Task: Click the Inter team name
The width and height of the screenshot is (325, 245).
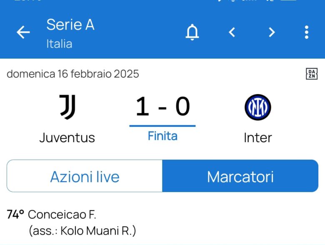Action: coord(257,137)
